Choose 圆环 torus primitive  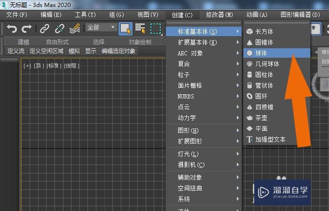(276, 96)
